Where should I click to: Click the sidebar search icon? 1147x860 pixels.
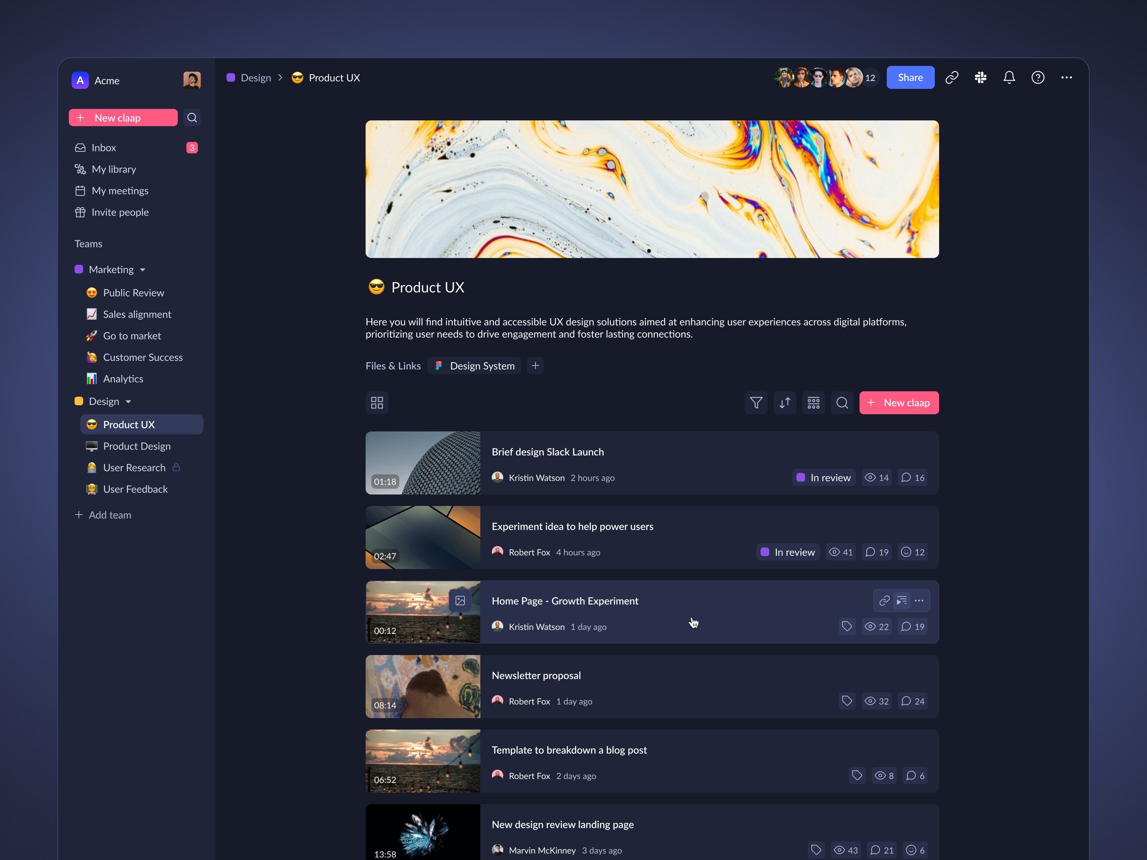click(x=192, y=118)
